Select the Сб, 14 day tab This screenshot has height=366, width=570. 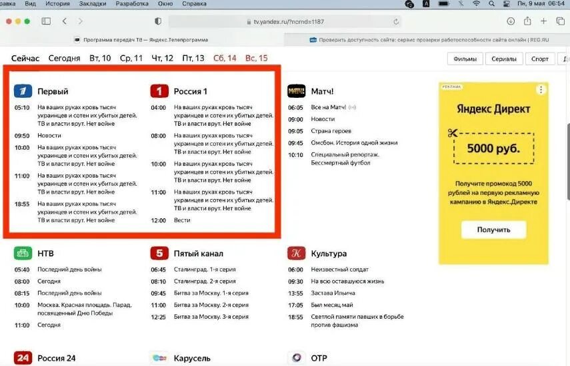click(x=225, y=58)
